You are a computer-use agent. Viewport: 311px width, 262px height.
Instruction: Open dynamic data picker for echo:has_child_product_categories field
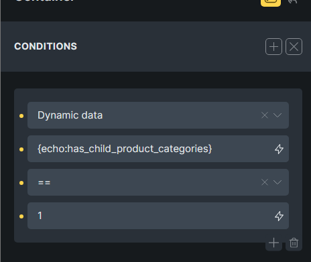(x=279, y=149)
